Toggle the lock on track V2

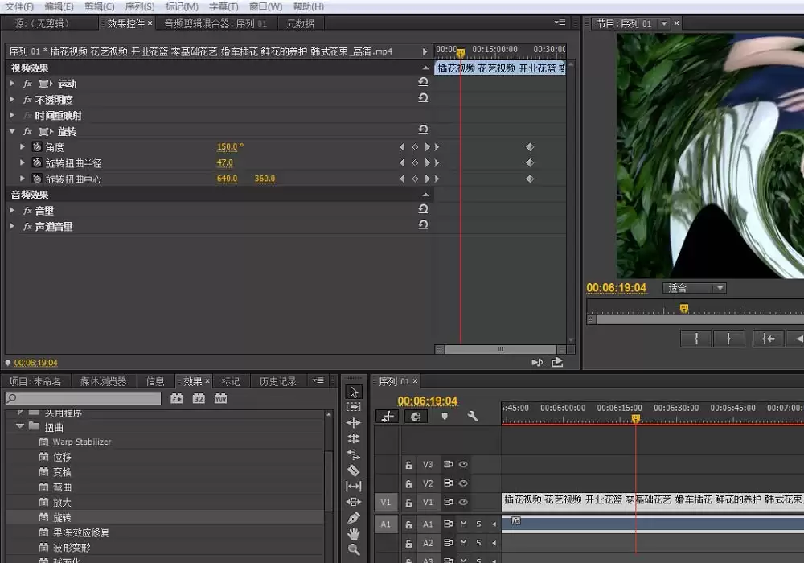click(408, 484)
